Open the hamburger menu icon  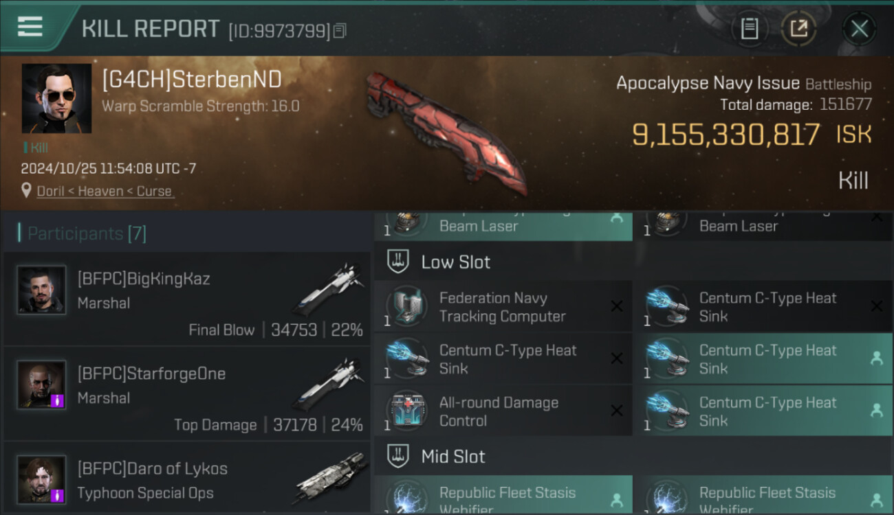pos(30,27)
